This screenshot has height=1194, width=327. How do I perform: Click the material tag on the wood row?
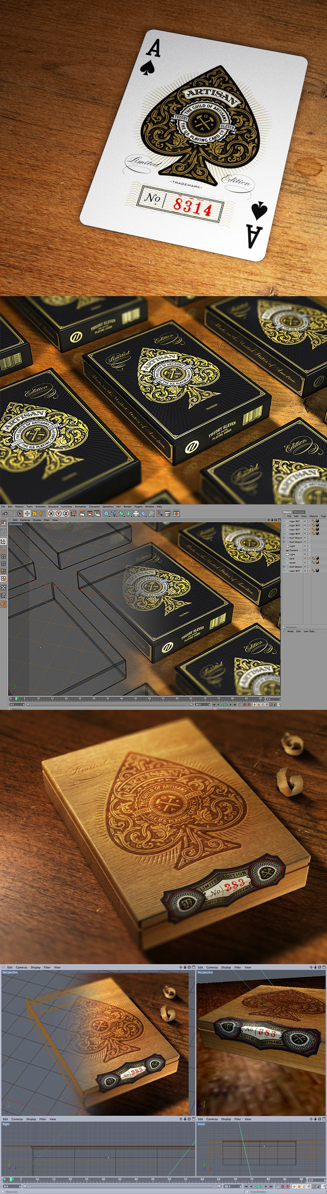tap(317, 563)
